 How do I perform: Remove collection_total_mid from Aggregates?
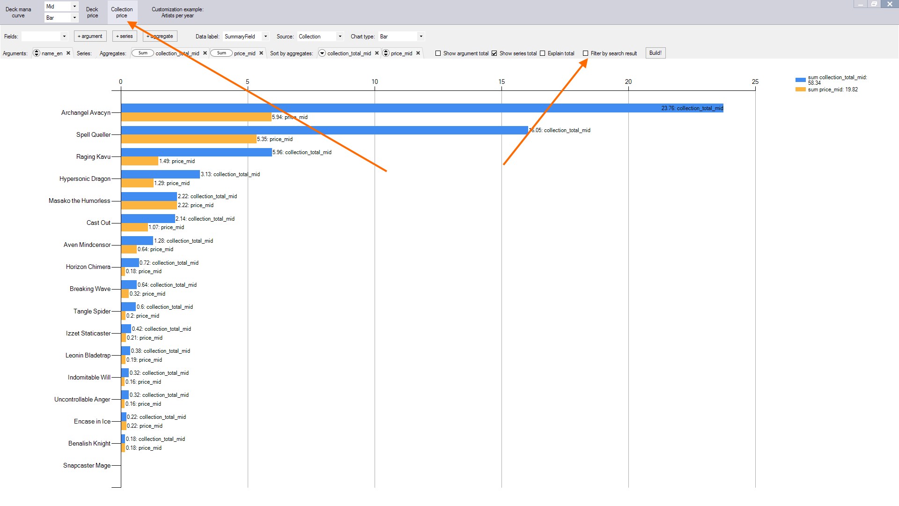205,53
